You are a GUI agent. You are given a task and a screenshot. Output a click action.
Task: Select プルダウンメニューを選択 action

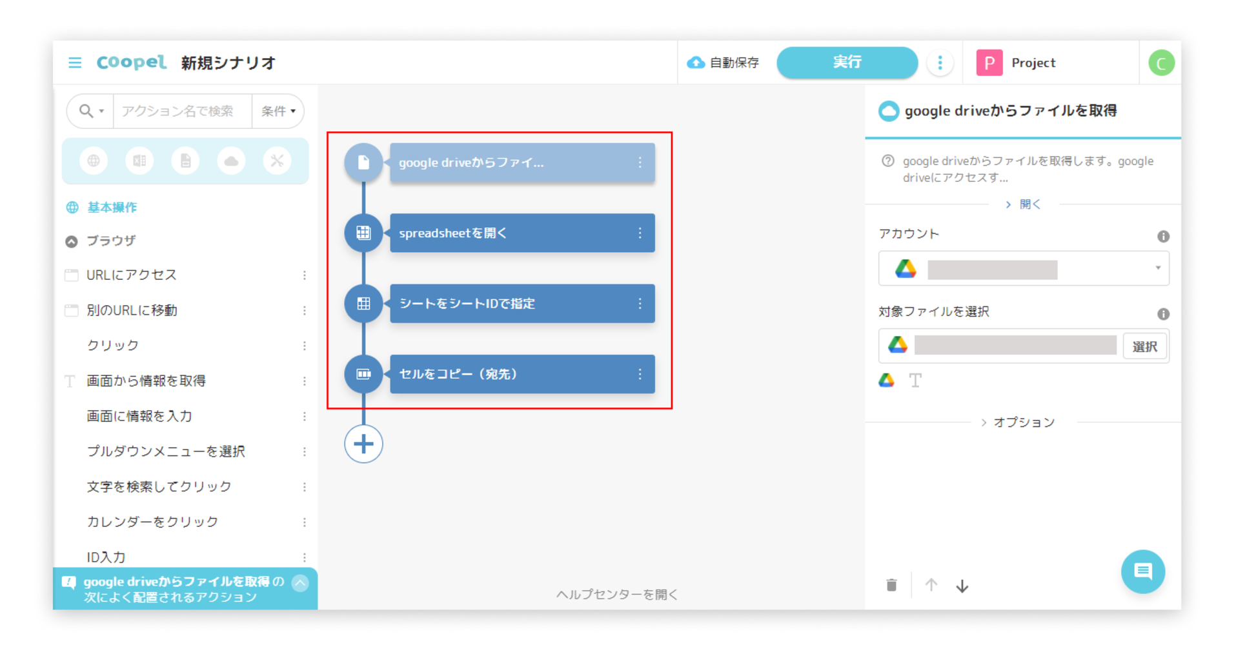[166, 451]
